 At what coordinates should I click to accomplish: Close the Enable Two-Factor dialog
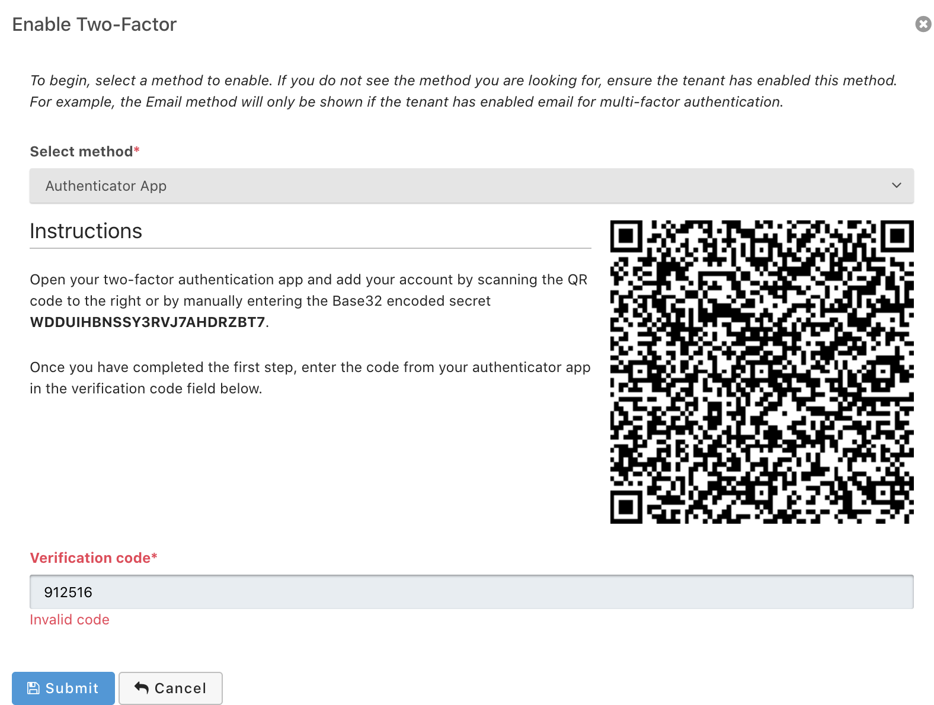pyautogui.click(x=923, y=24)
